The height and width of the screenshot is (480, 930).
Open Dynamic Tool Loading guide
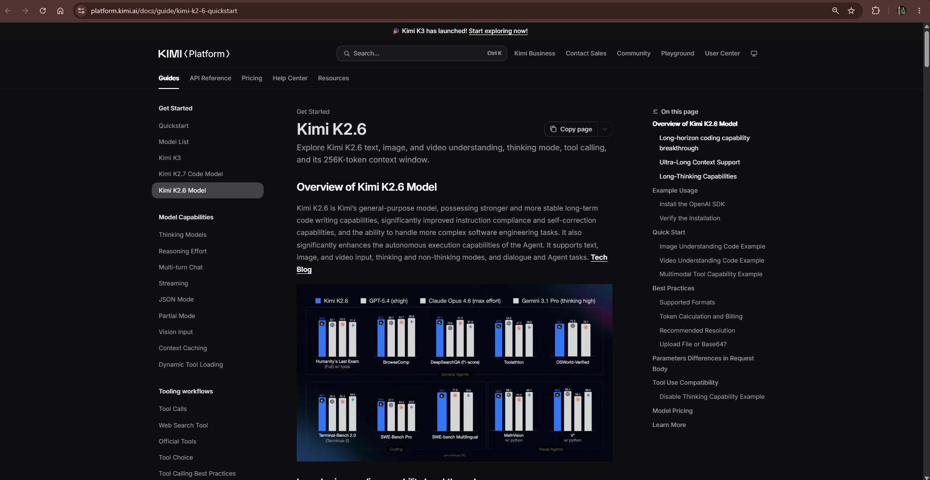click(191, 365)
